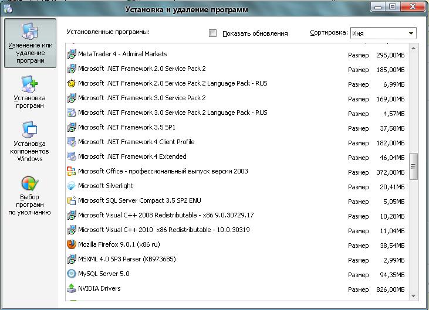Click the .NET Framework 3.0 Service Pack 2 icon
Screen dimensions: 429x310
[x=72, y=98]
